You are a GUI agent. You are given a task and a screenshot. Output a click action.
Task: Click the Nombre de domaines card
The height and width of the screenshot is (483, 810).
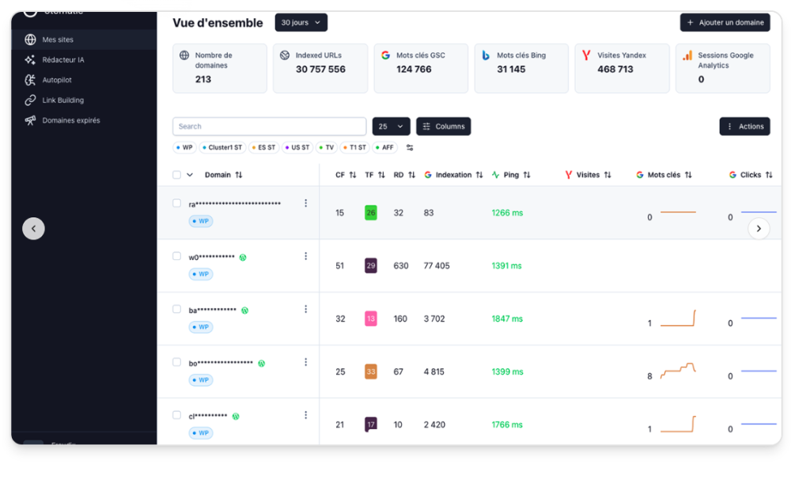coord(220,68)
